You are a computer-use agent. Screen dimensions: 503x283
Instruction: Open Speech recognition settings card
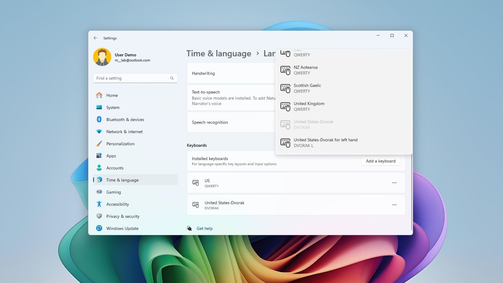231,122
